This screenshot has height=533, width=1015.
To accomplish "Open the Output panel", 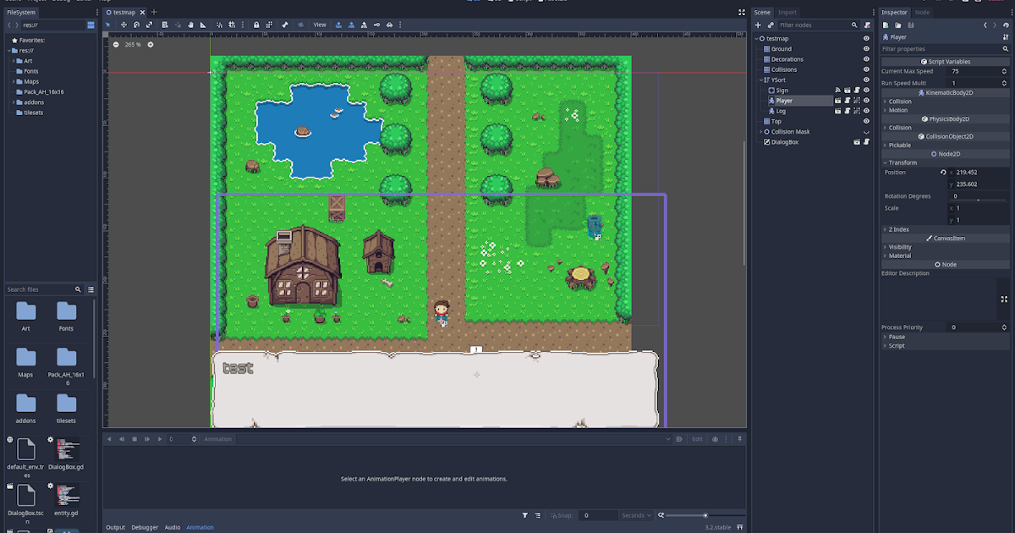I will point(114,527).
